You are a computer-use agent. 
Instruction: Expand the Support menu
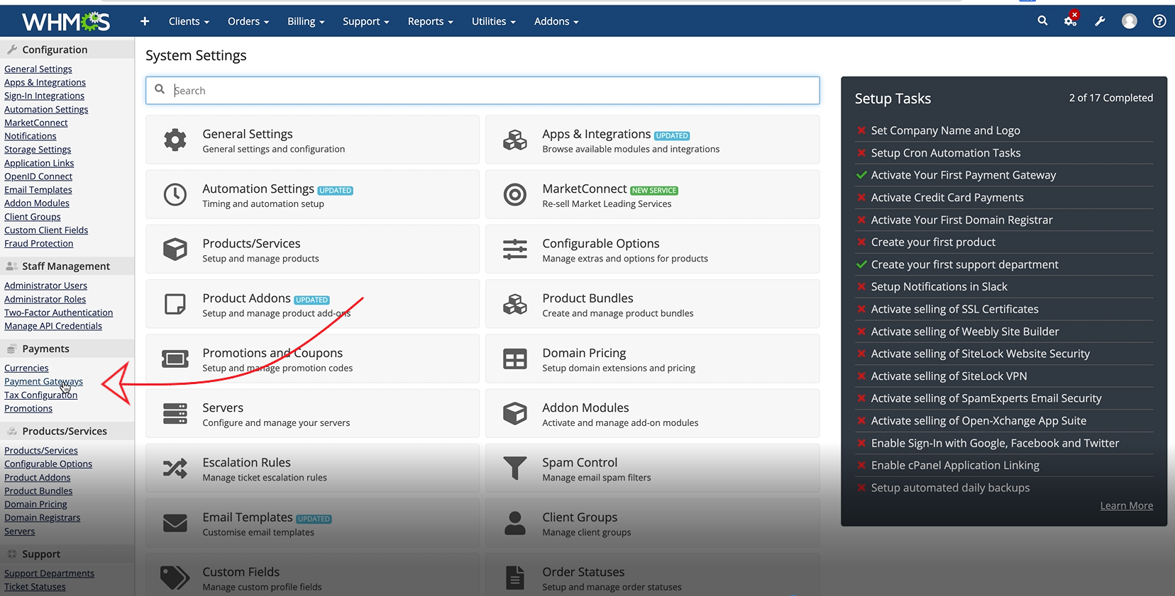point(366,21)
